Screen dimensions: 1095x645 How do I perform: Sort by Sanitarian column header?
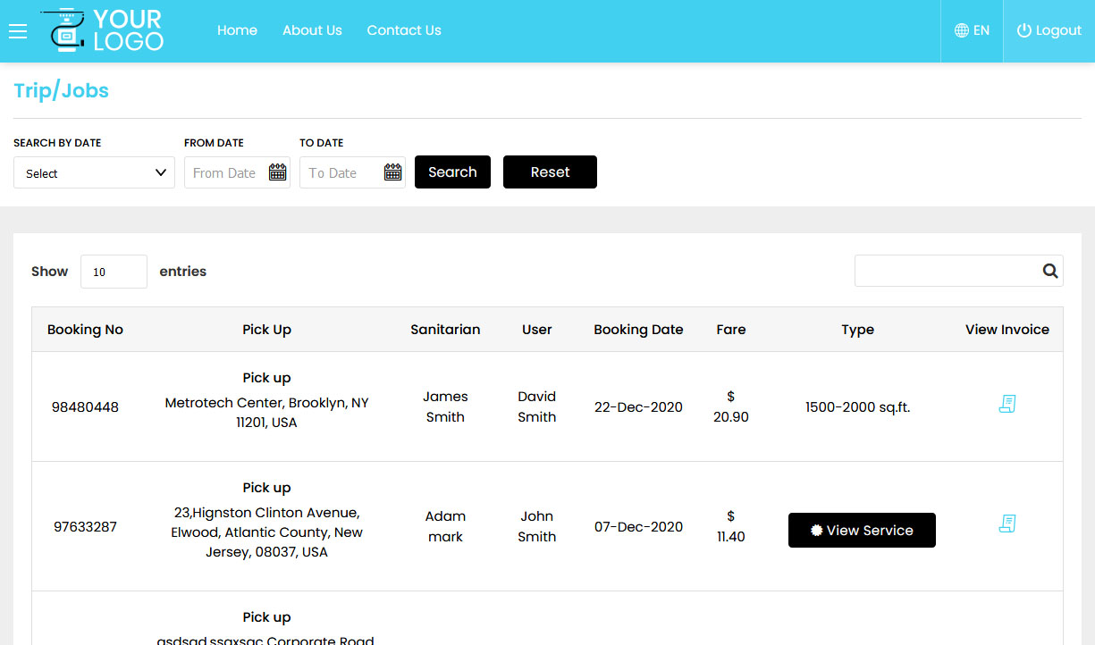click(x=445, y=330)
